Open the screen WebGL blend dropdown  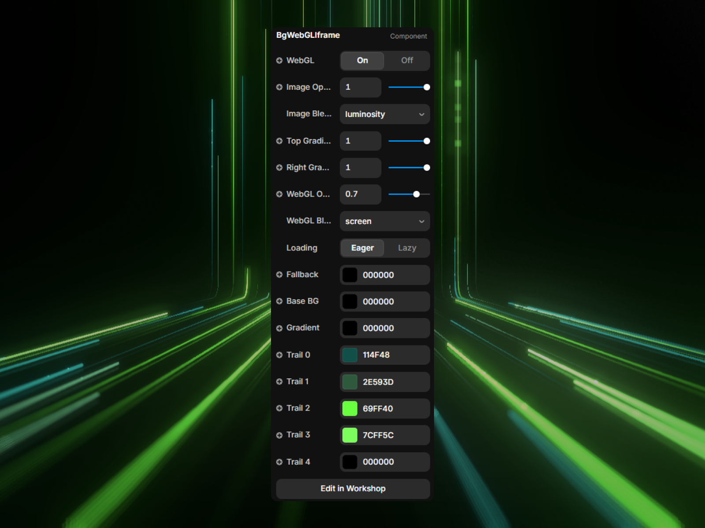coord(385,221)
